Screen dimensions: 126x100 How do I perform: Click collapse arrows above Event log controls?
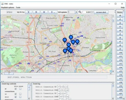click(2, 81)
